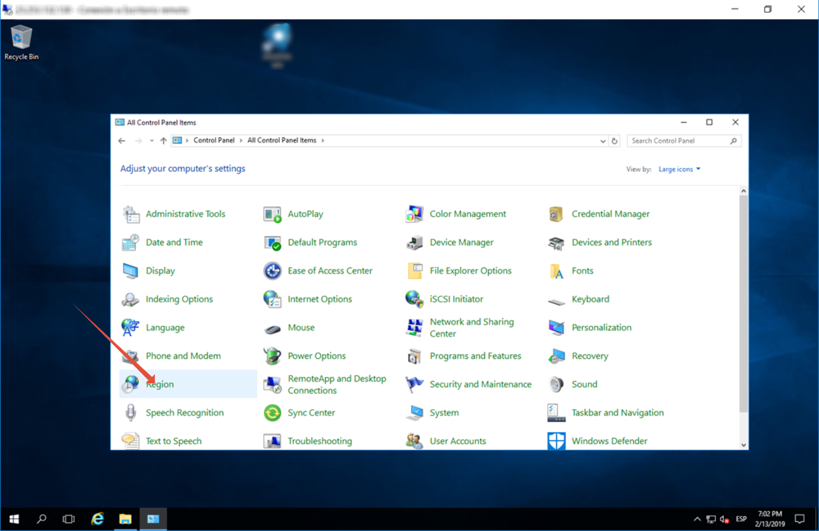
Task: Open the Speech Recognition microphone icon
Action: point(131,412)
